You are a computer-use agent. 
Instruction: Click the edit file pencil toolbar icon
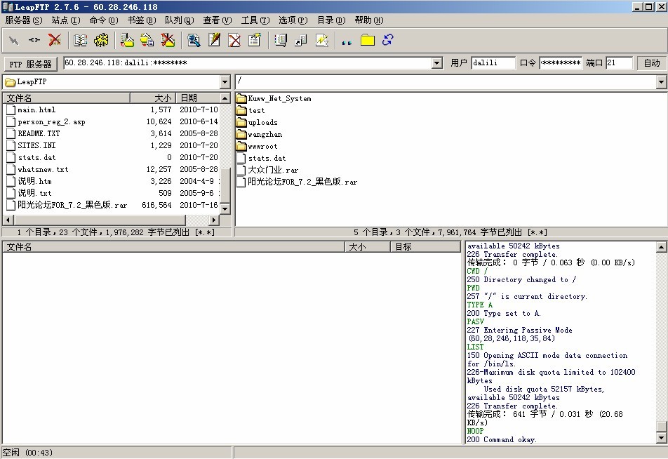[x=214, y=40]
